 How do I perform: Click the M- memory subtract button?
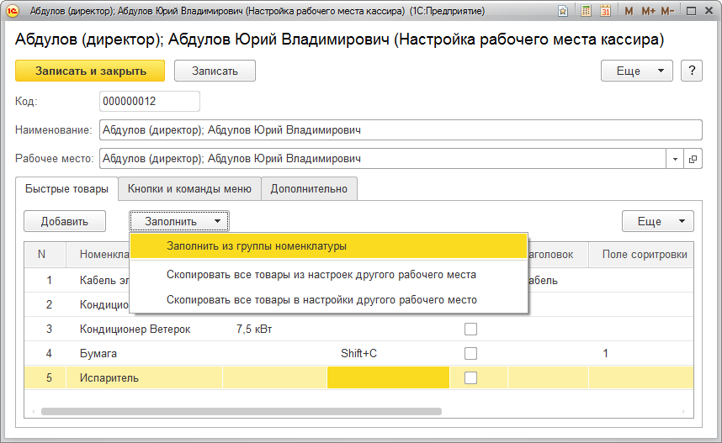click(668, 12)
